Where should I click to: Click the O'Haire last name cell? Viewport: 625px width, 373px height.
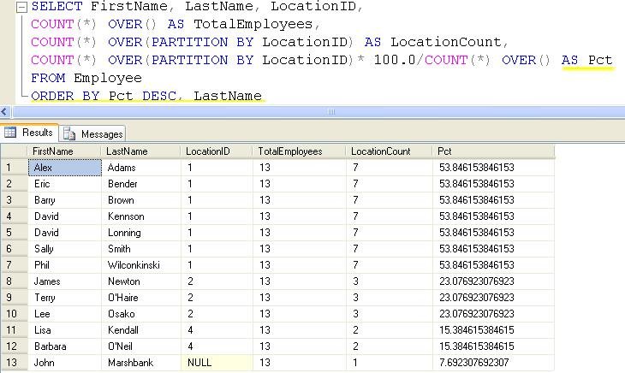[141, 298]
